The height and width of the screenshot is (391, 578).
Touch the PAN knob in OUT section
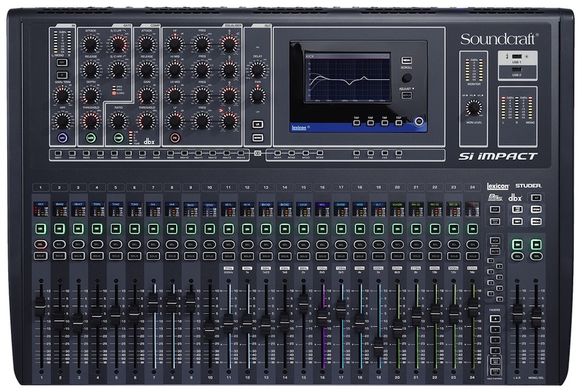coord(257,95)
